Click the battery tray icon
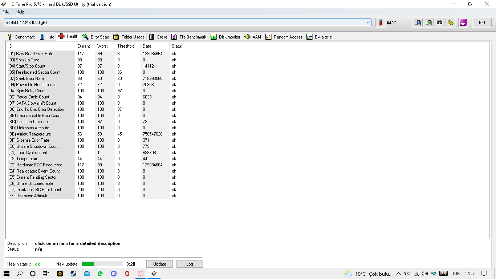The image size is (496, 279). point(407,274)
